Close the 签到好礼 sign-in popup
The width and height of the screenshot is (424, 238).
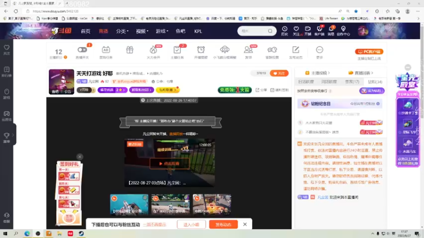click(79, 157)
